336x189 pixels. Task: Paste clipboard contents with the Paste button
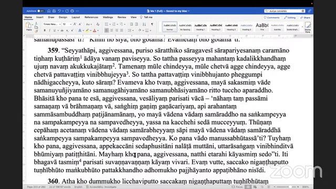[x=29, y=27]
